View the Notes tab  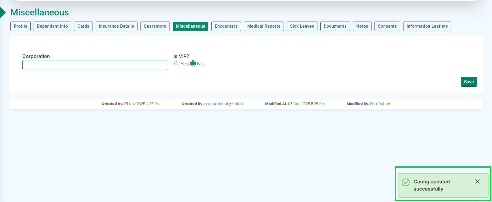coord(362,26)
